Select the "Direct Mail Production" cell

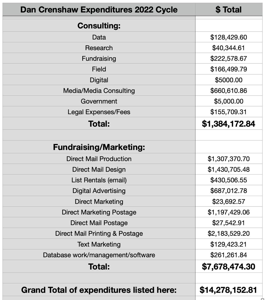click(x=99, y=159)
